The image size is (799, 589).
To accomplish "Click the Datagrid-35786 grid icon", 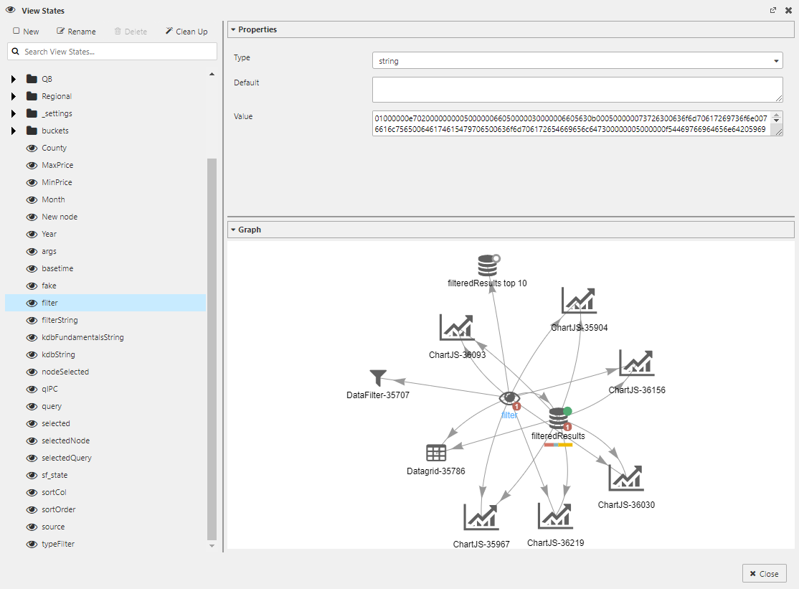I will pyautogui.click(x=436, y=453).
